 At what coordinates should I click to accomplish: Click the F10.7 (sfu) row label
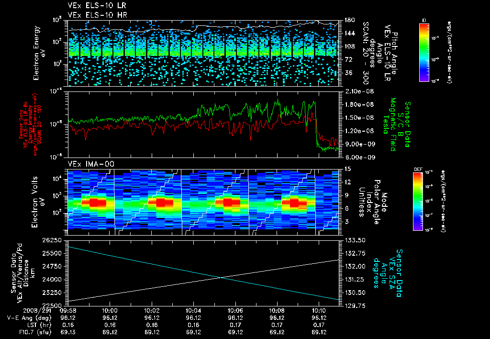(x=35, y=332)
